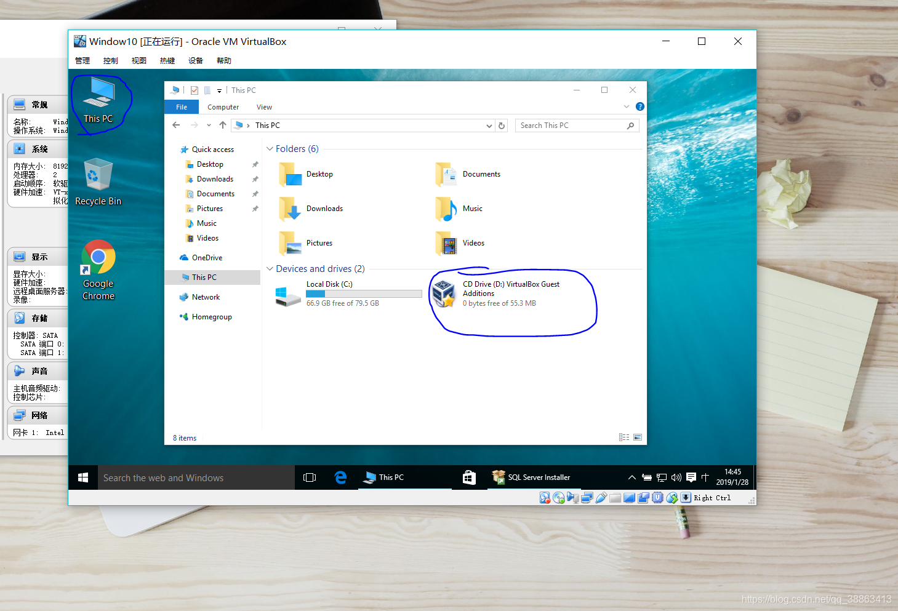898x611 pixels.
Task: Expand the Explorer ribbon with the chevron
Action: (x=627, y=106)
